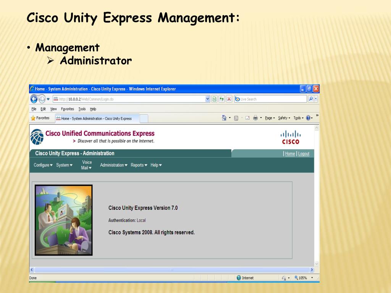Open the Configure dropdown menu
The height and width of the screenshot is (293, 391).
click(x=43, y=165)
